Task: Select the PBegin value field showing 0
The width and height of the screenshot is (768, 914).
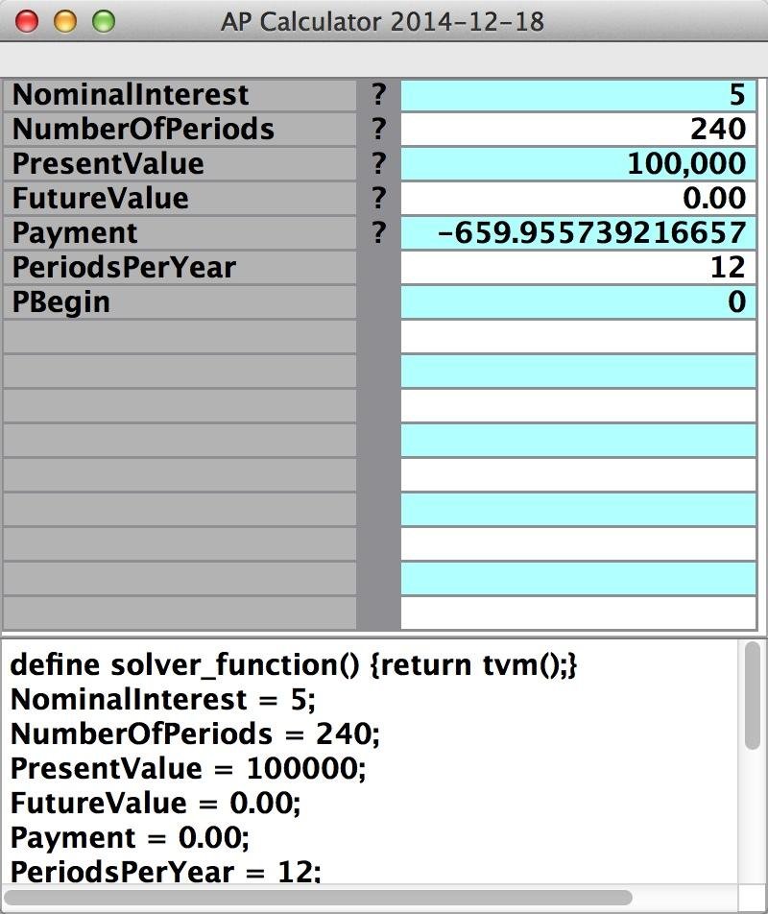Action: (x=578, y=301)
